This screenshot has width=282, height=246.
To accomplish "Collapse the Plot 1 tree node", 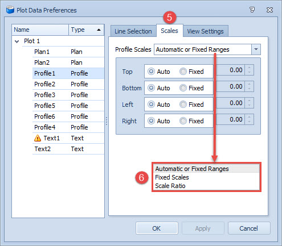I will [17, 41].
